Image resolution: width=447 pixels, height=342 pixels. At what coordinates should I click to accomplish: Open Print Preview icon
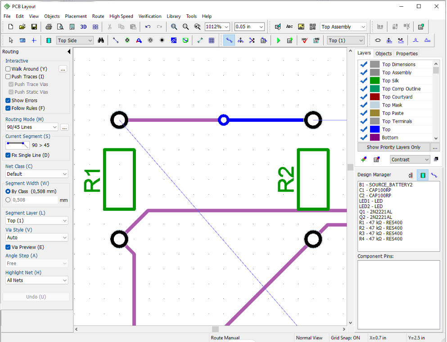60,27
